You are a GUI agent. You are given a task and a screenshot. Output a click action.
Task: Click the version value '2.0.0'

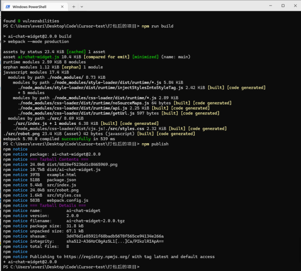[72, 216]
